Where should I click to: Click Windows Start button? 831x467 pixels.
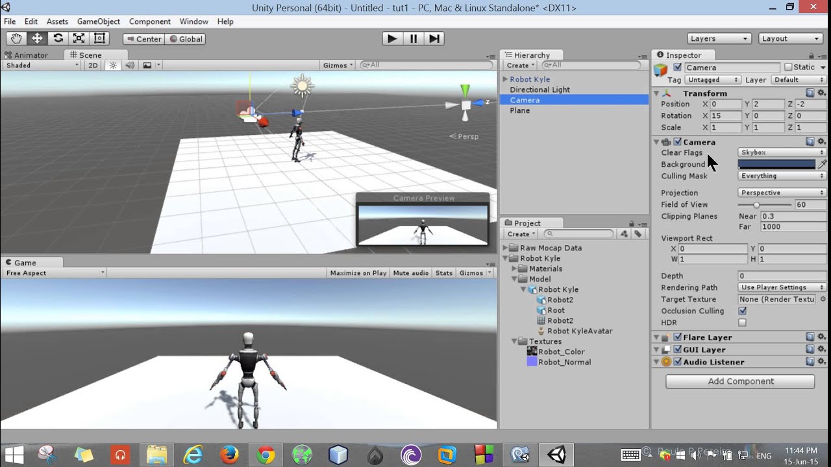point(14,455)
